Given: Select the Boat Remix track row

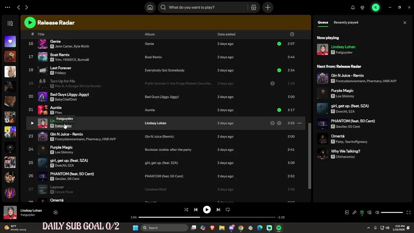Looking at the screenshot, I should click(166, 57).
